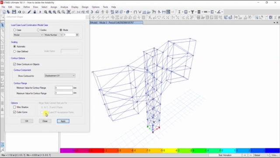
Task: Select the Mode radio button
Action: click(x=61, y=30)
